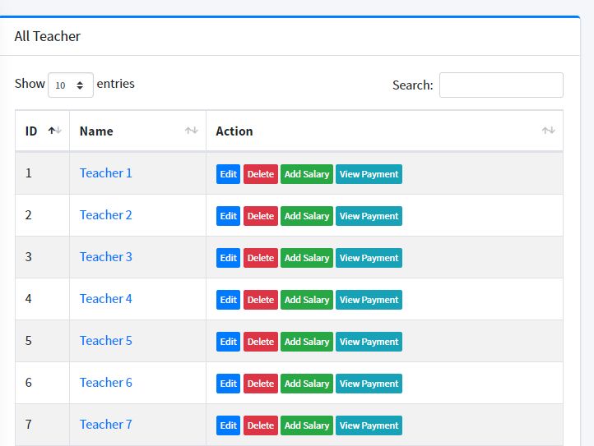View Payment for Teacher 4
Image resolution: width=594 pixels, height=446 pixels.
tap(369, 300)
